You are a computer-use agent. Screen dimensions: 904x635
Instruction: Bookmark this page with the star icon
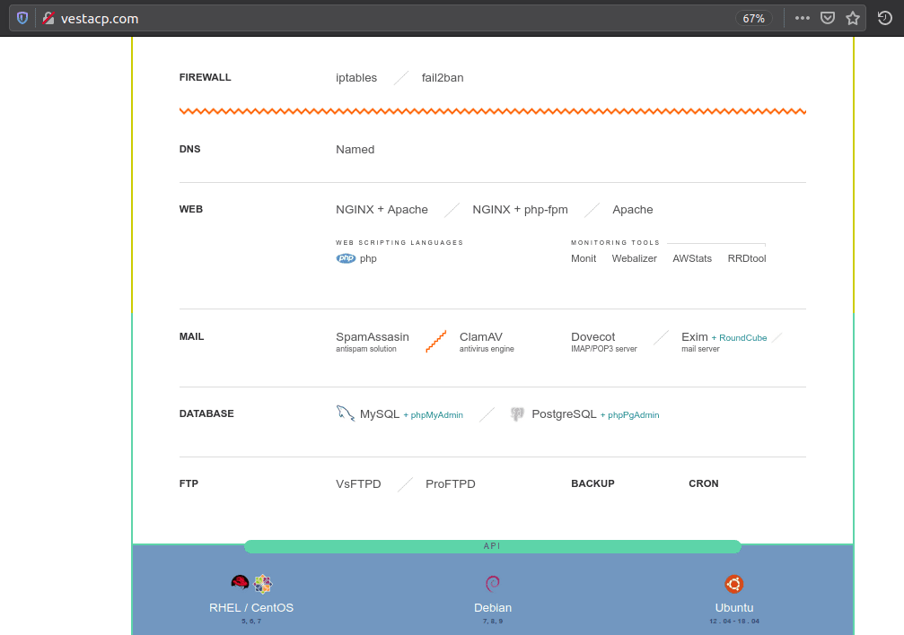[x=853, y=19]
